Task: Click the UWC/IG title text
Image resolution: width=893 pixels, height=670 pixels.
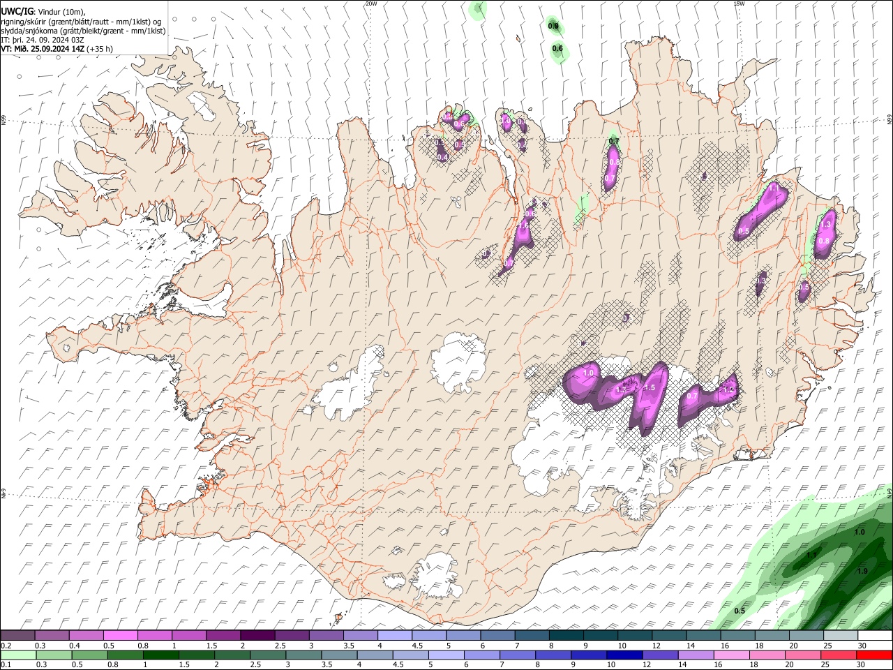Action: click(17, 11)
